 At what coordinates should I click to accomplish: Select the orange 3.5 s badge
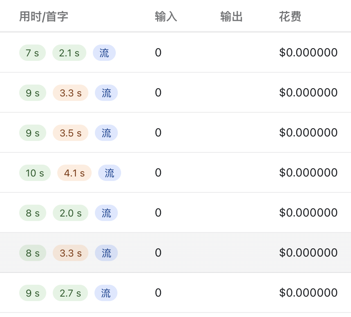[x=70, y=133]
